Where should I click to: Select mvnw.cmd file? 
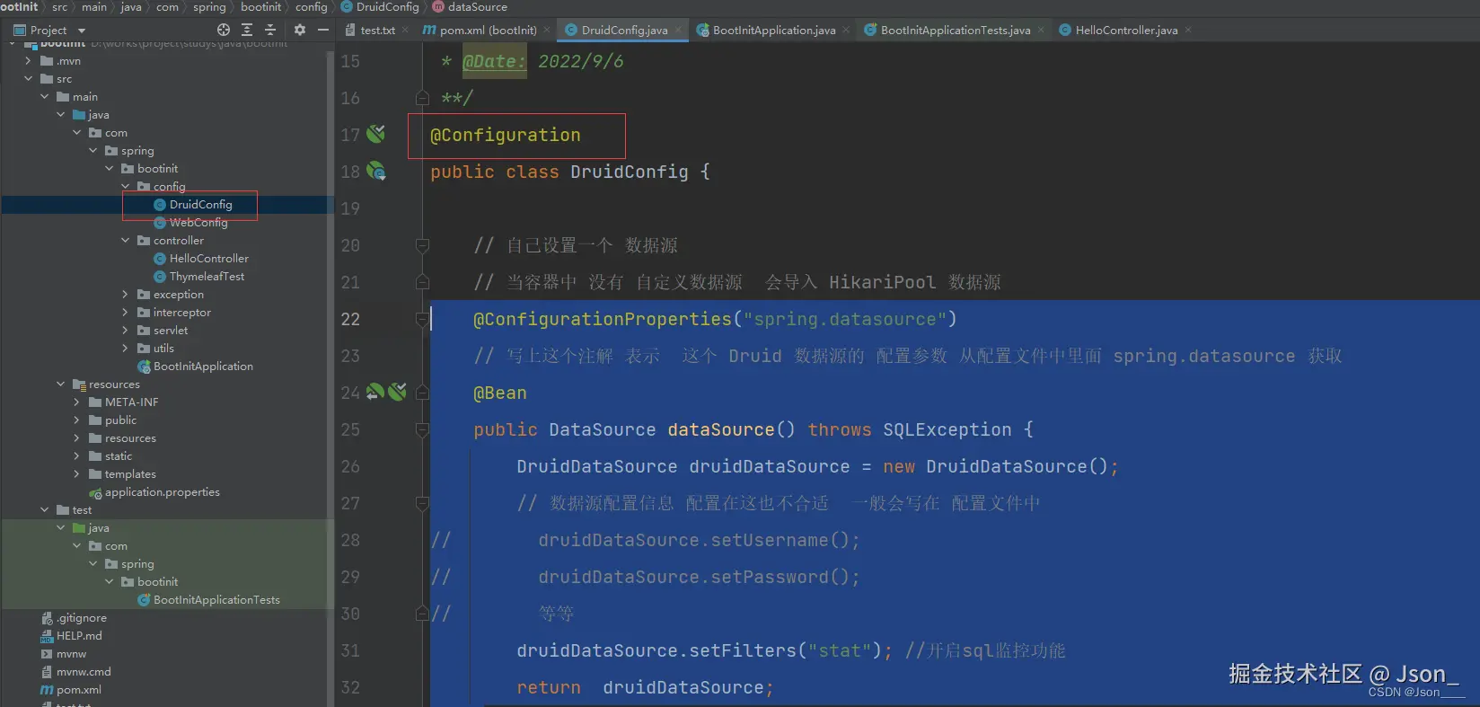pos(84,672)
